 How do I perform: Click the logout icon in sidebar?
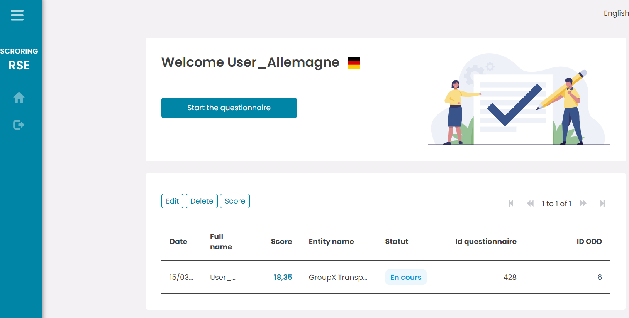pos(19,125)
